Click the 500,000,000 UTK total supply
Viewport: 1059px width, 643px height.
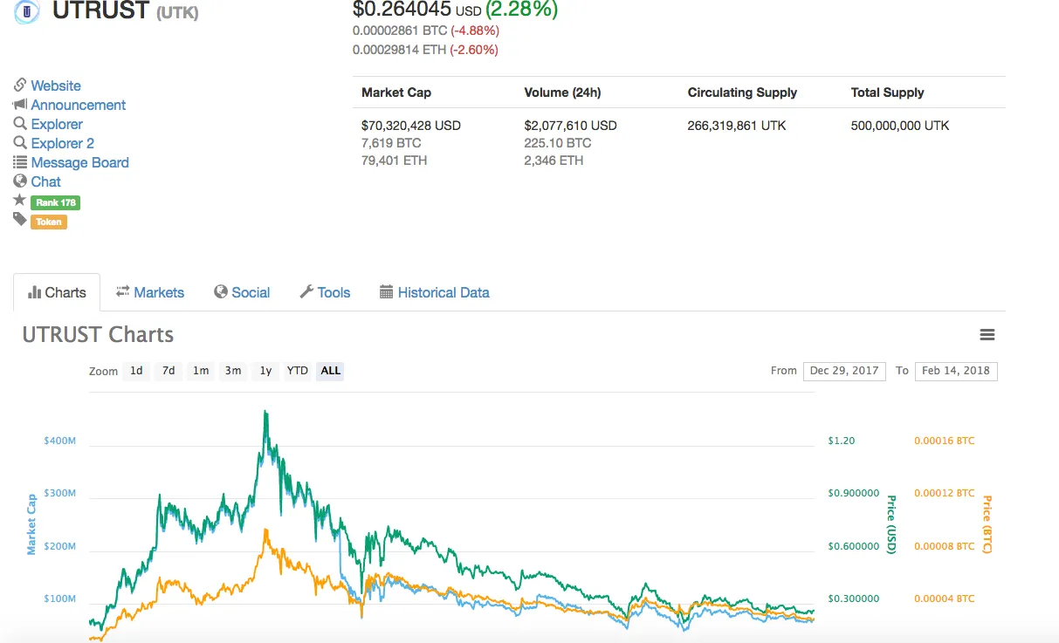click(900, 126)
